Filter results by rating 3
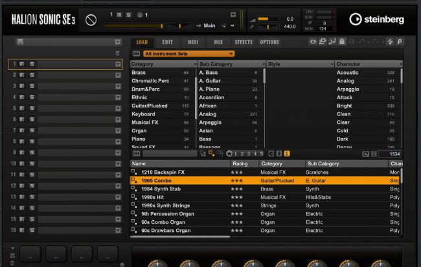421x267 pixels. [249, 154]
